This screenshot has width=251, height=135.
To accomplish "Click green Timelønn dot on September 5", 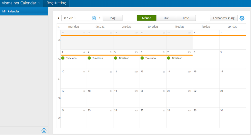I will click(x=116, y=58).
